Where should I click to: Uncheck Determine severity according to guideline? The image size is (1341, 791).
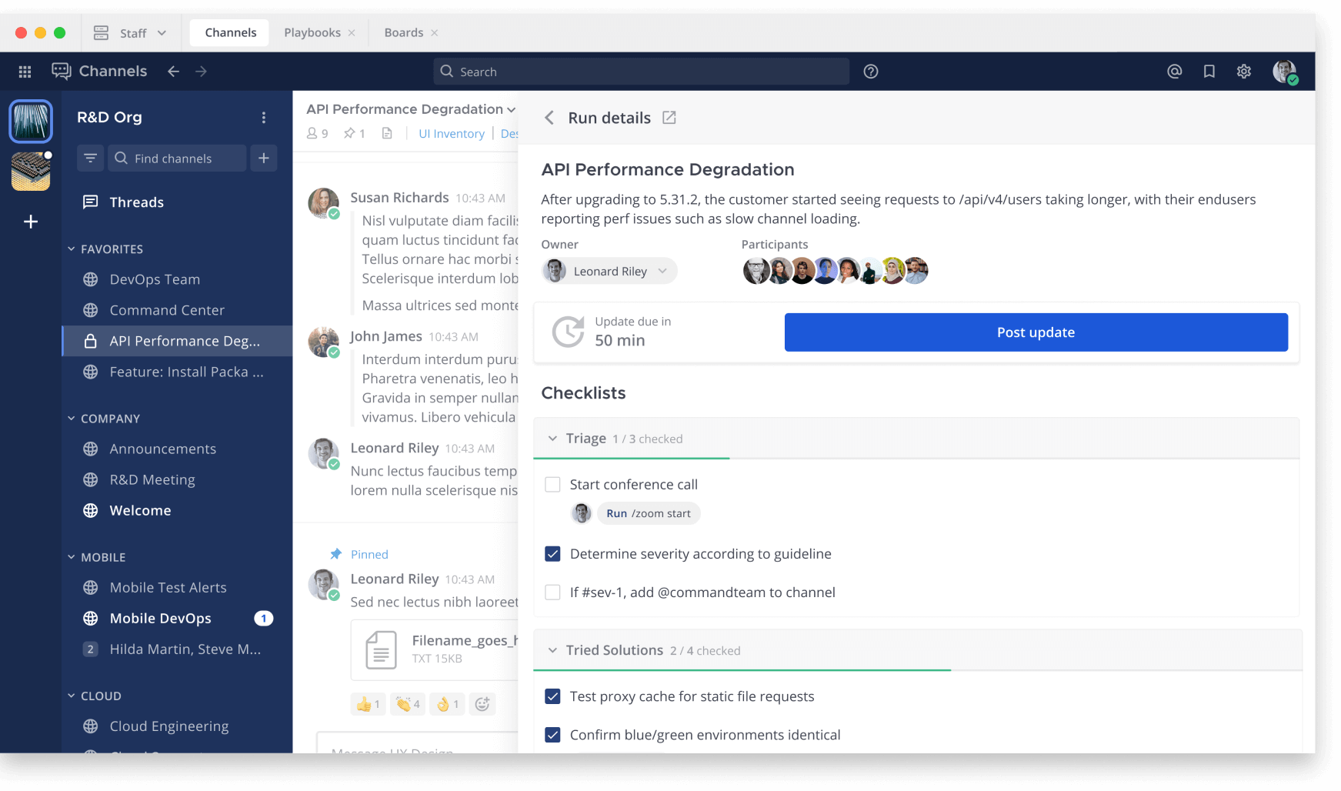click(x=552, y=554)
